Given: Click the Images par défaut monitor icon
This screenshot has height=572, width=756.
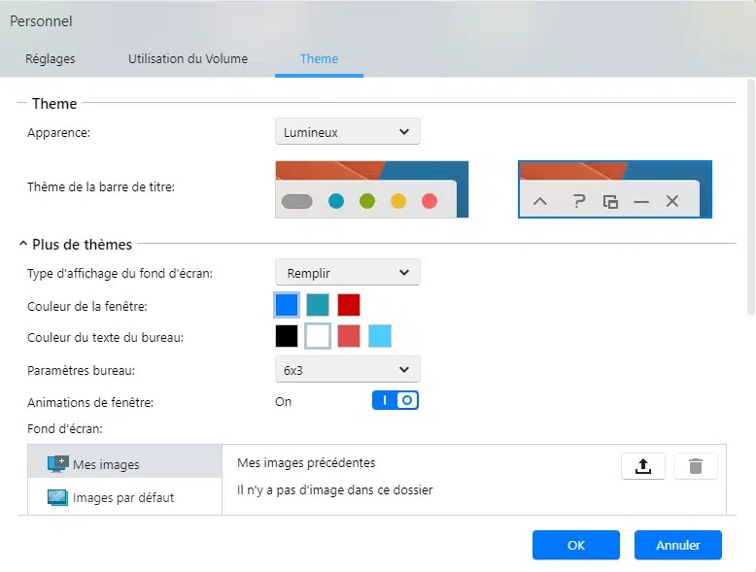Looking at the screenshot, I should coord(58,497).
